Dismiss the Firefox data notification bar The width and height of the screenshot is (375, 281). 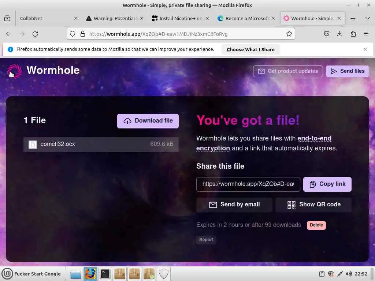[365, 49]
